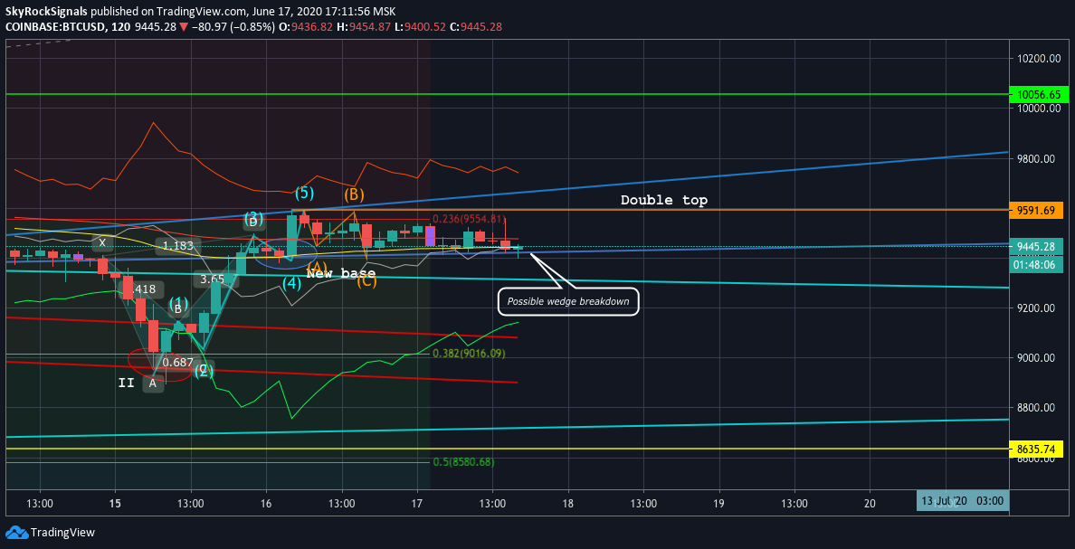Click the 10200.00 price axis tick
This screenshot has height=549, width=1075.
1037,59
